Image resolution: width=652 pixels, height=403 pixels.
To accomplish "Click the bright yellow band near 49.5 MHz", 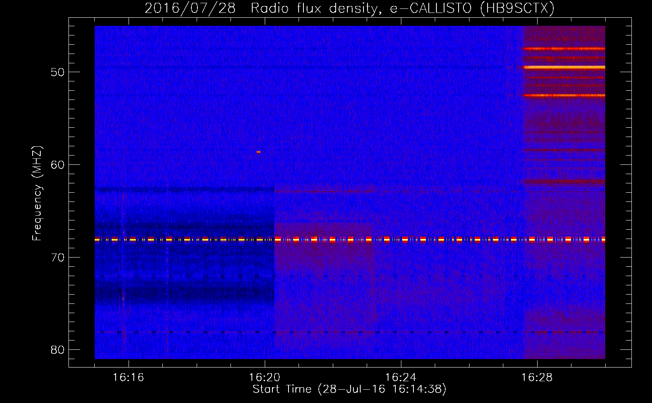I will tap(564, 67).
